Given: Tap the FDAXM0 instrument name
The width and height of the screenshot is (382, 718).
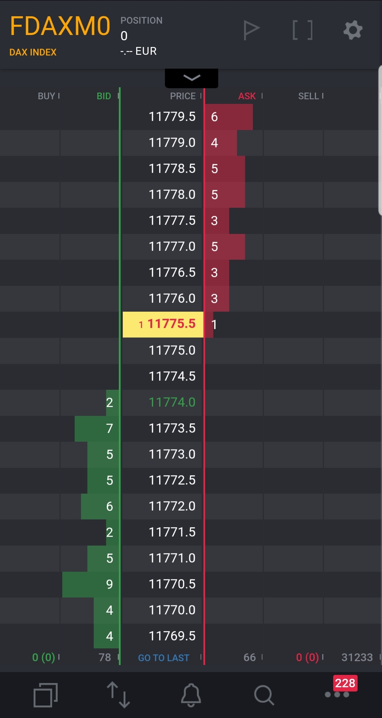Looking at the screenshot, I should click(x=59, y=25).
